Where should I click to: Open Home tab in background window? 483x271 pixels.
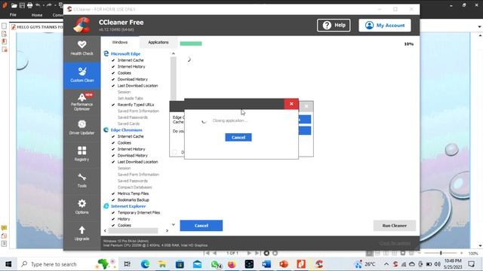pos(37,15)
